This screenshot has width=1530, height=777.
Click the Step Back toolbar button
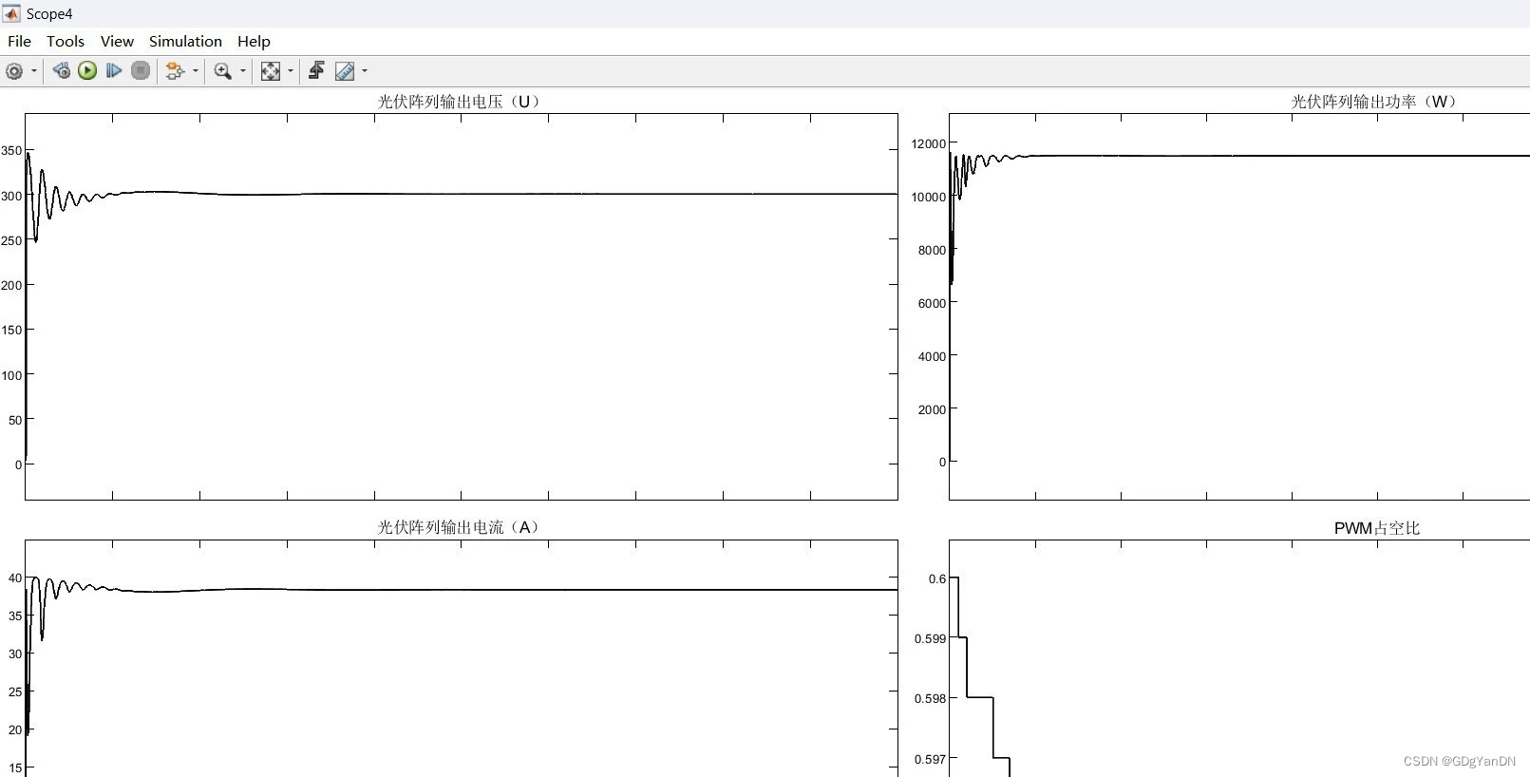click(x=62, y=70)
